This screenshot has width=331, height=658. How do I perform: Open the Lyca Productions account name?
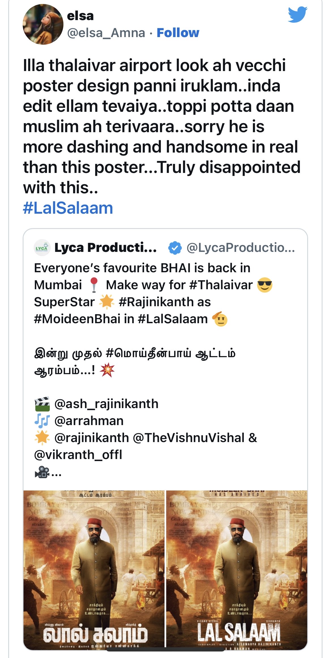[105, 248]
